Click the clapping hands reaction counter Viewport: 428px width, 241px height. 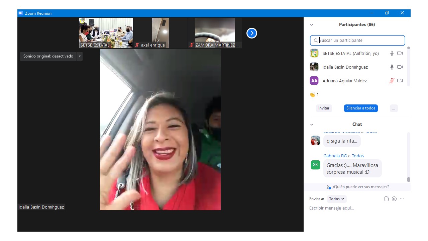[314, 95]
